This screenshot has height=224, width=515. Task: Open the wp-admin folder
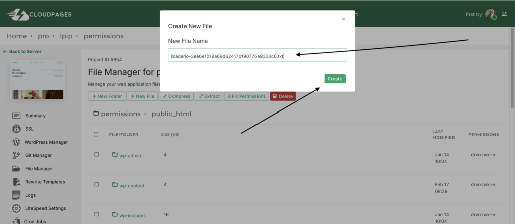pyautogui.click(x=130, y=156)
